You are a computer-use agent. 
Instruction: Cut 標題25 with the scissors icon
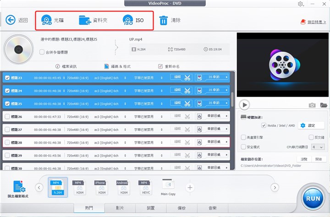[x=187, y=103]
